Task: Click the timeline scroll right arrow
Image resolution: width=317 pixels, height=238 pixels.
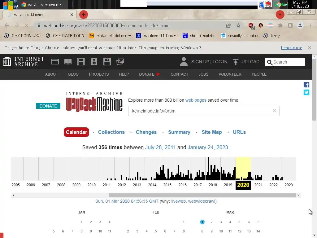Action: point(298,195)
